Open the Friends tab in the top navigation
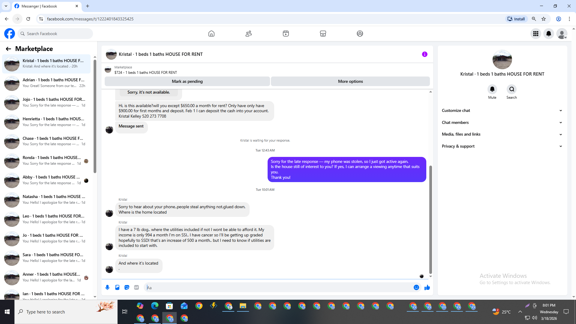The height and width of the screenshot is (324, 576). (x=248, y=34)
